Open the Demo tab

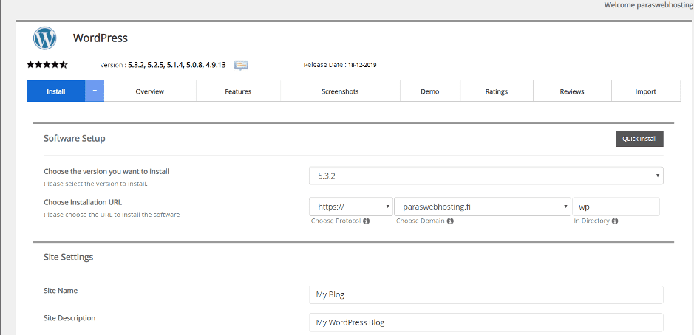click(x=430, y=91)
